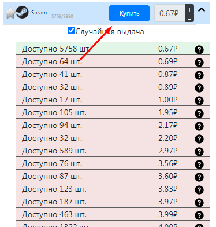Click the Steam service name label

(39, 13)
